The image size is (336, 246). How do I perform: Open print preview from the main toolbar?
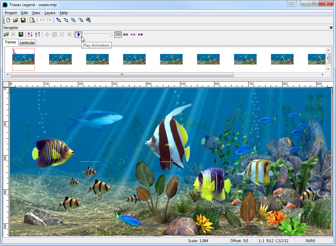coord(32,20)
